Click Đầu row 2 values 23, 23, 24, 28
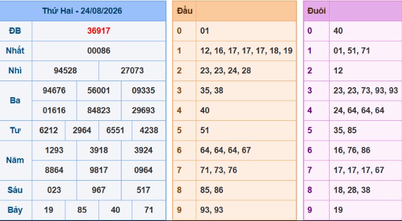Image resolution: width=402 pixels, height=221 pixels. tap(226, 71)
